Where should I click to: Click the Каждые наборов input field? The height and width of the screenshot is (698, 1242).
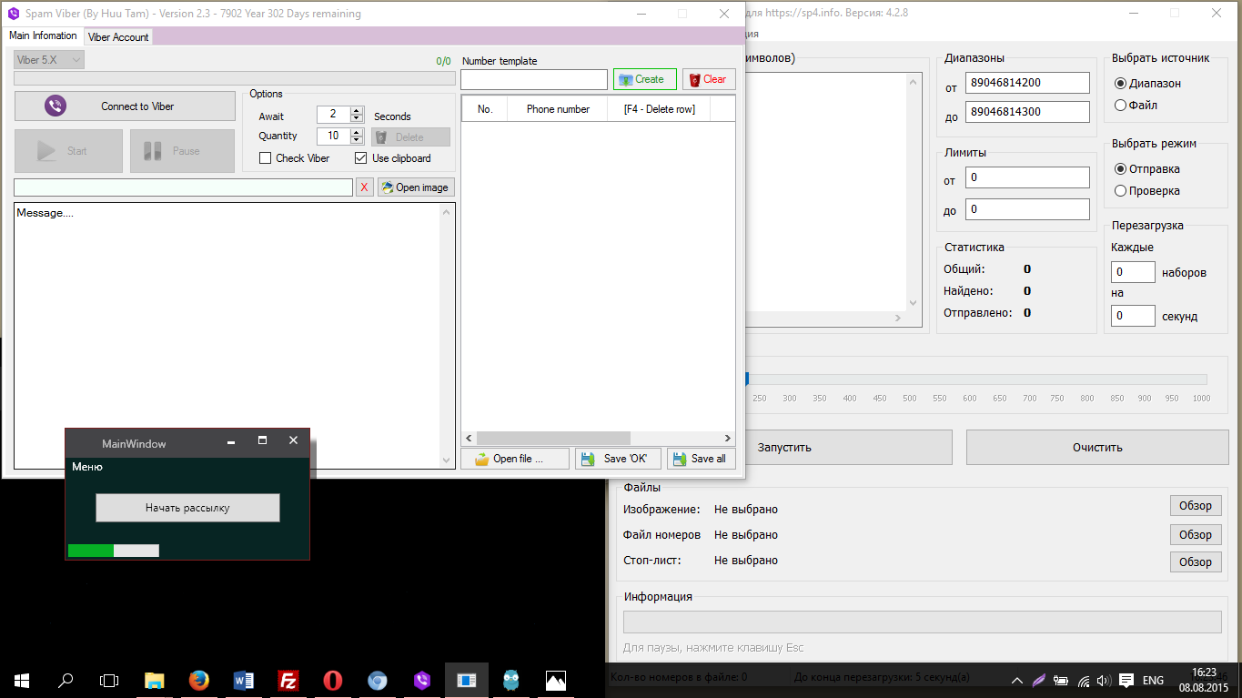pyautogui.click(x=1133, y=272)
